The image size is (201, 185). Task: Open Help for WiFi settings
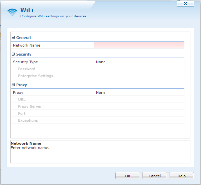[181, 176]
